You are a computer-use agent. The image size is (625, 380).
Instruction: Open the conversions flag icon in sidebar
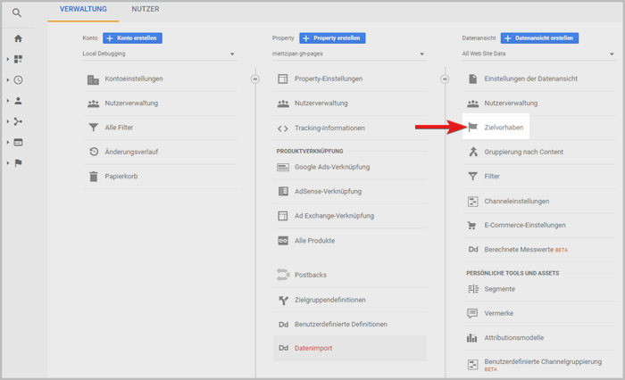click(x=18, y=163)
